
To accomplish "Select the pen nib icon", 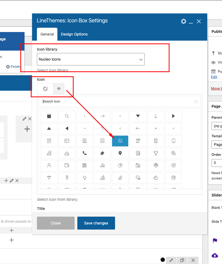I will click(102, 153).
